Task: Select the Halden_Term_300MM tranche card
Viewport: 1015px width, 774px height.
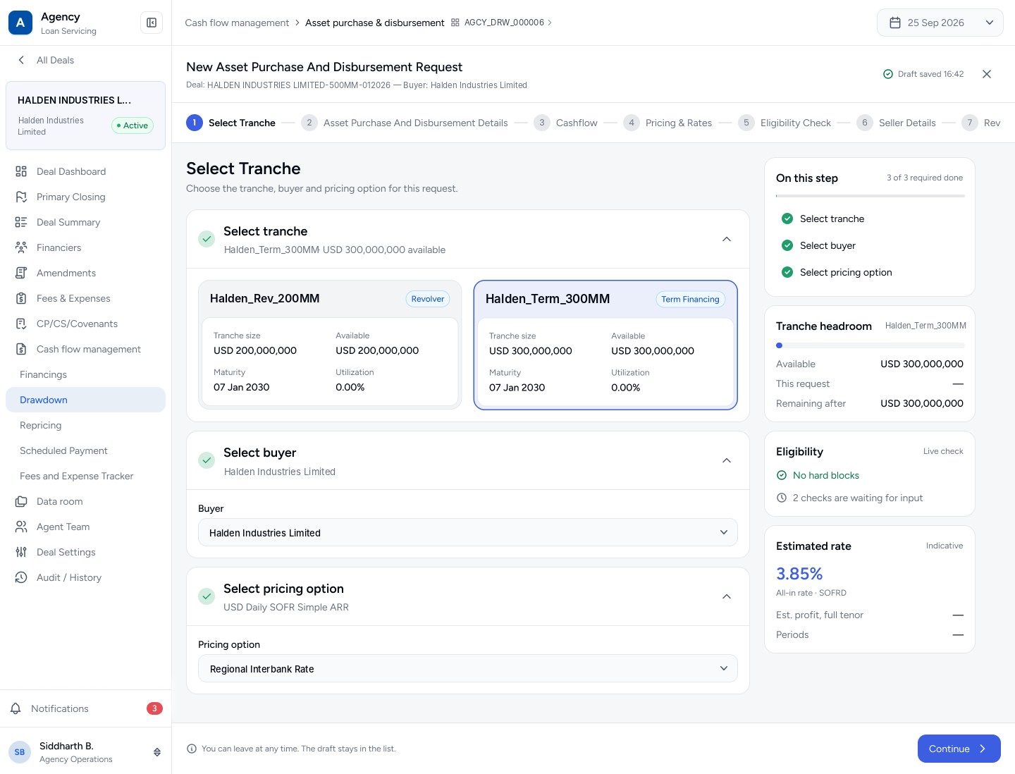Action: click(605, 345)
